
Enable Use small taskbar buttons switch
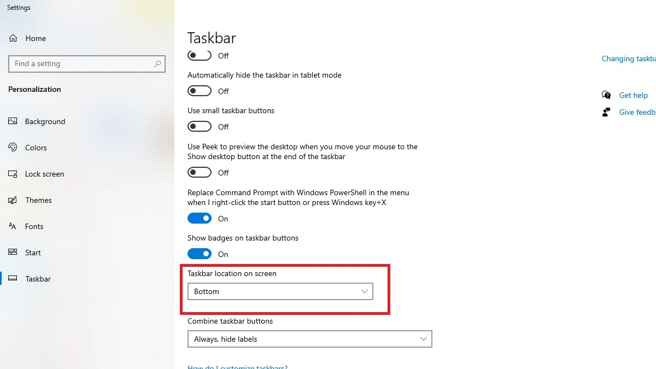click(200, 126)
